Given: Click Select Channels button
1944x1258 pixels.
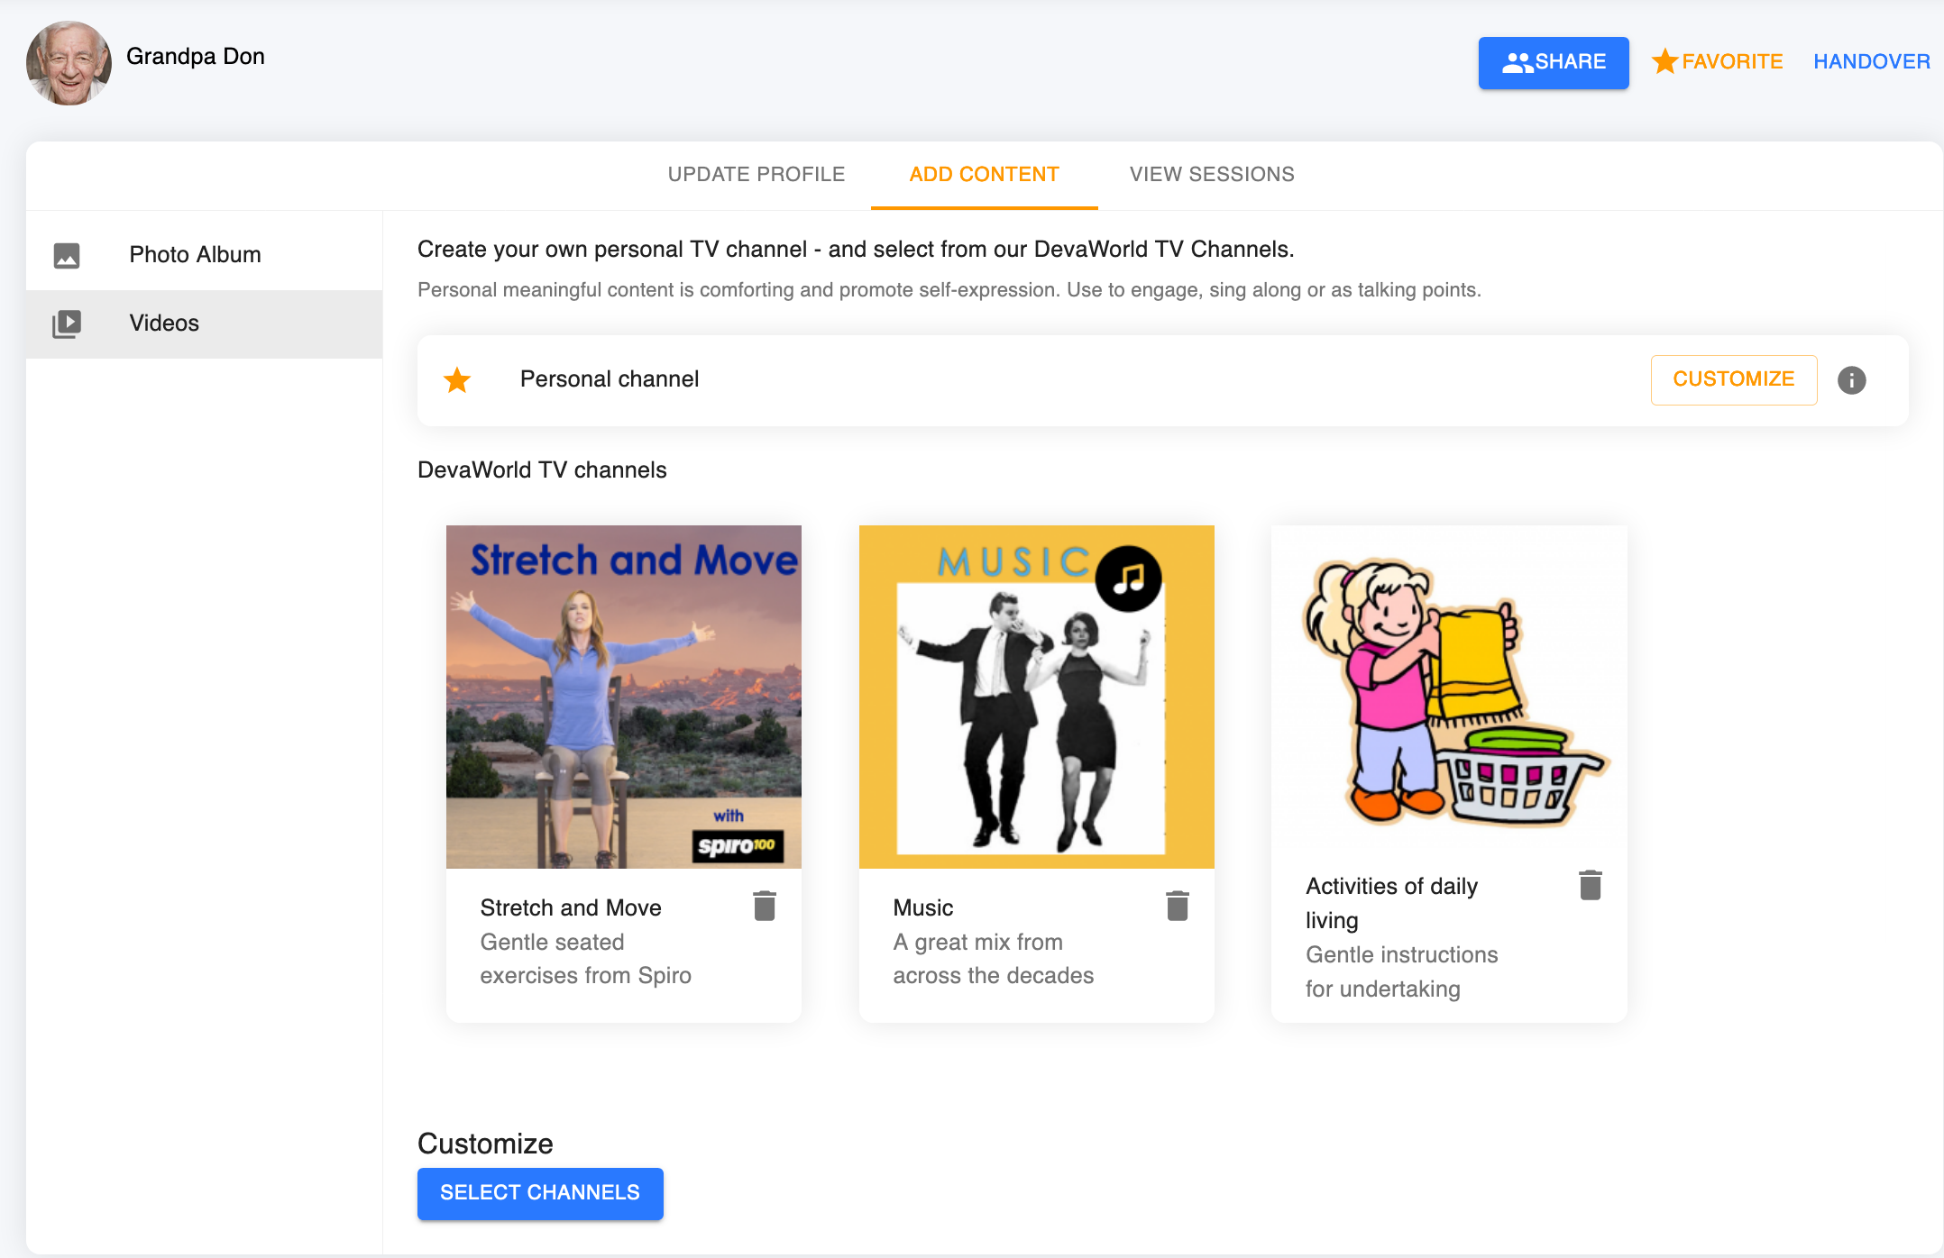Looking at the screenshot, I should [540, 1193].
